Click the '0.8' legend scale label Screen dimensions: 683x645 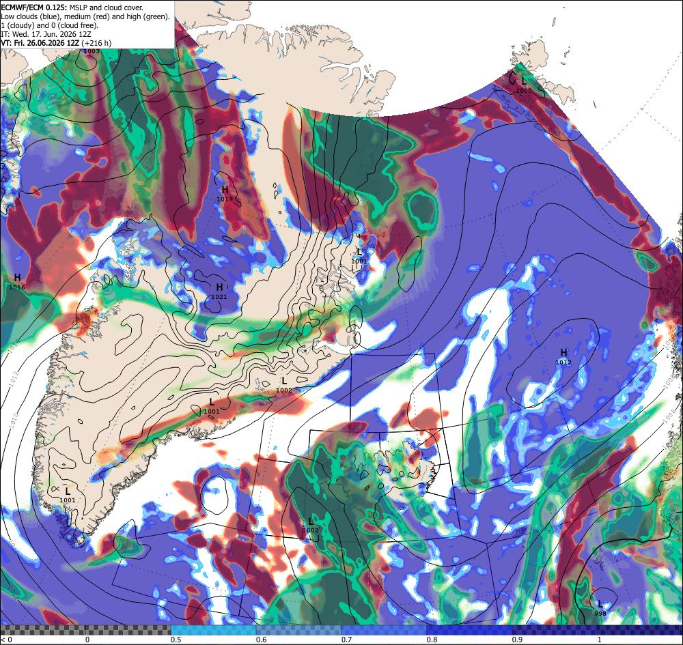click(432, 640)
